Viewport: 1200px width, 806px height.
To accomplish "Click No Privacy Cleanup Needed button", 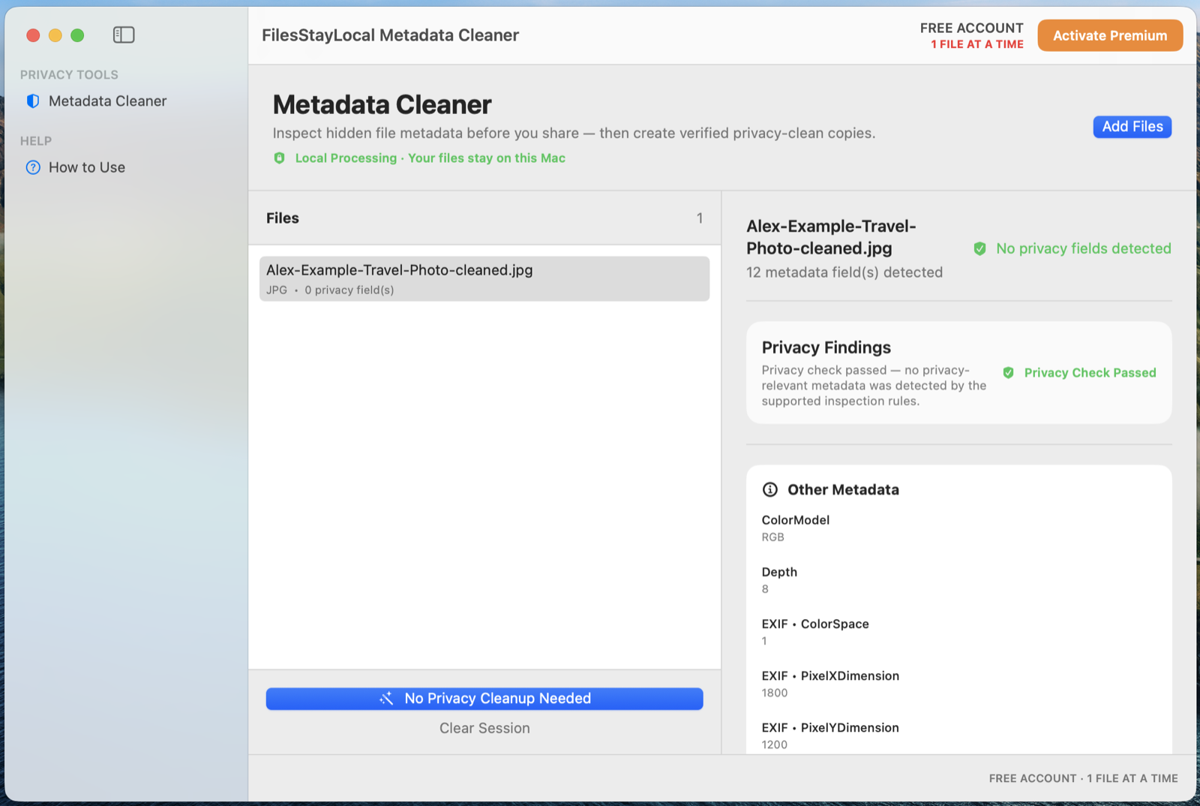I will pyautogui.click(x=484, y=699).
